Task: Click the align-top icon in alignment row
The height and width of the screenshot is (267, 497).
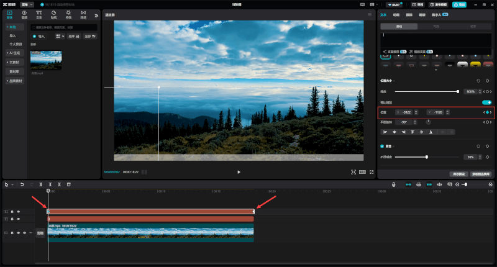Action: (x=413, y=132)
